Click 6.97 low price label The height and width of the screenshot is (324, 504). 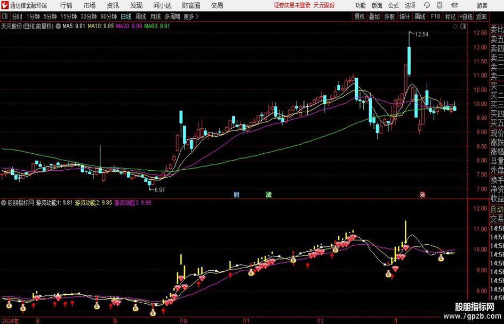pyautogui.click(x=159, y=190)
